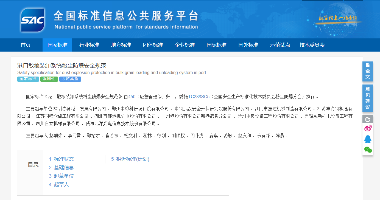Select the 国家标准 navigation tab
380x200 pixels.
(57, 45)
